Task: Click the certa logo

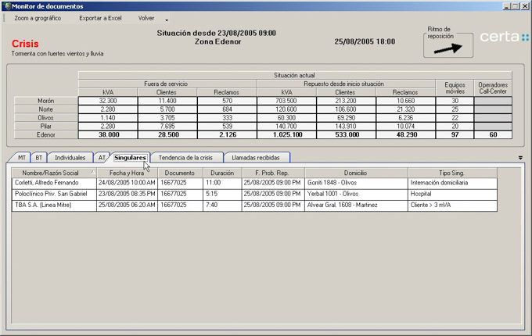Action: [503, 38]
